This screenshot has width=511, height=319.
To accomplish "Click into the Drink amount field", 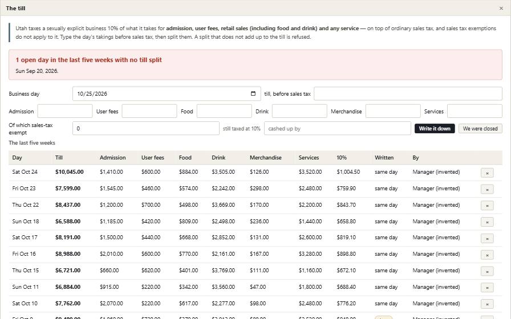I will (299, 111).
